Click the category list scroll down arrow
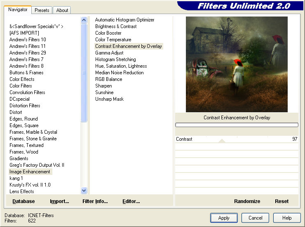Screen dimensions: 305x227 (x=84, y=190)
